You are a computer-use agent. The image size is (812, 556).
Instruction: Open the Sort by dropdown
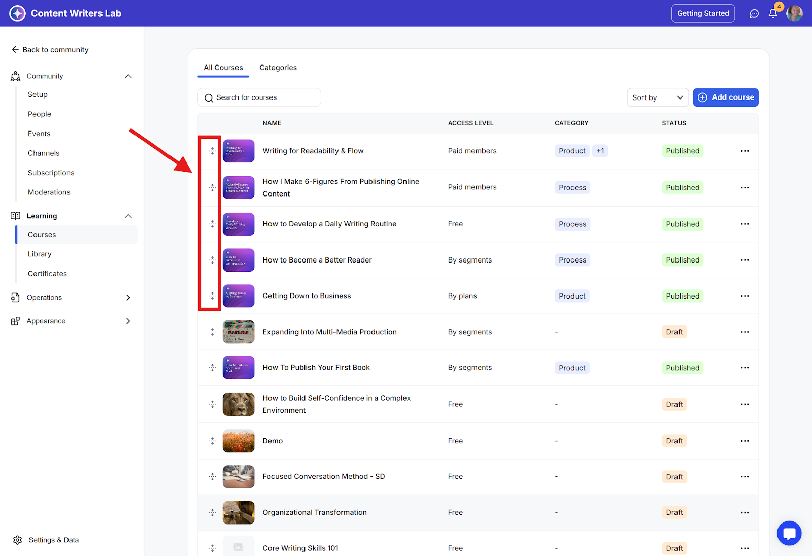(657, 97)
